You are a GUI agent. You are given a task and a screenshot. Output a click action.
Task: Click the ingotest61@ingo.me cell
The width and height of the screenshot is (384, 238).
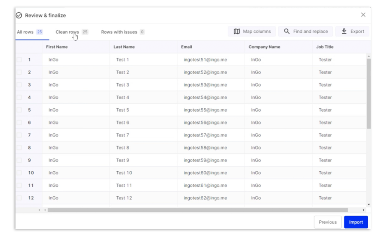211,186
